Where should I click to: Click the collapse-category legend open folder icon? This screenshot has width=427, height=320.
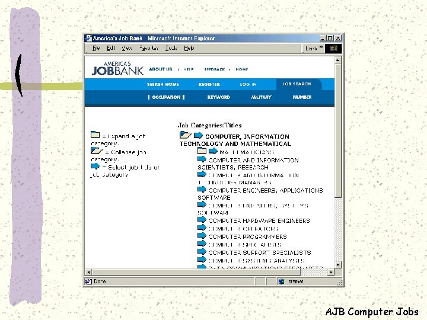(97, 151)
